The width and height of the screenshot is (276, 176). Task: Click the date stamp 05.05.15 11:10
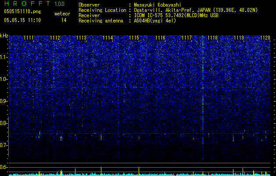[22, 20]
